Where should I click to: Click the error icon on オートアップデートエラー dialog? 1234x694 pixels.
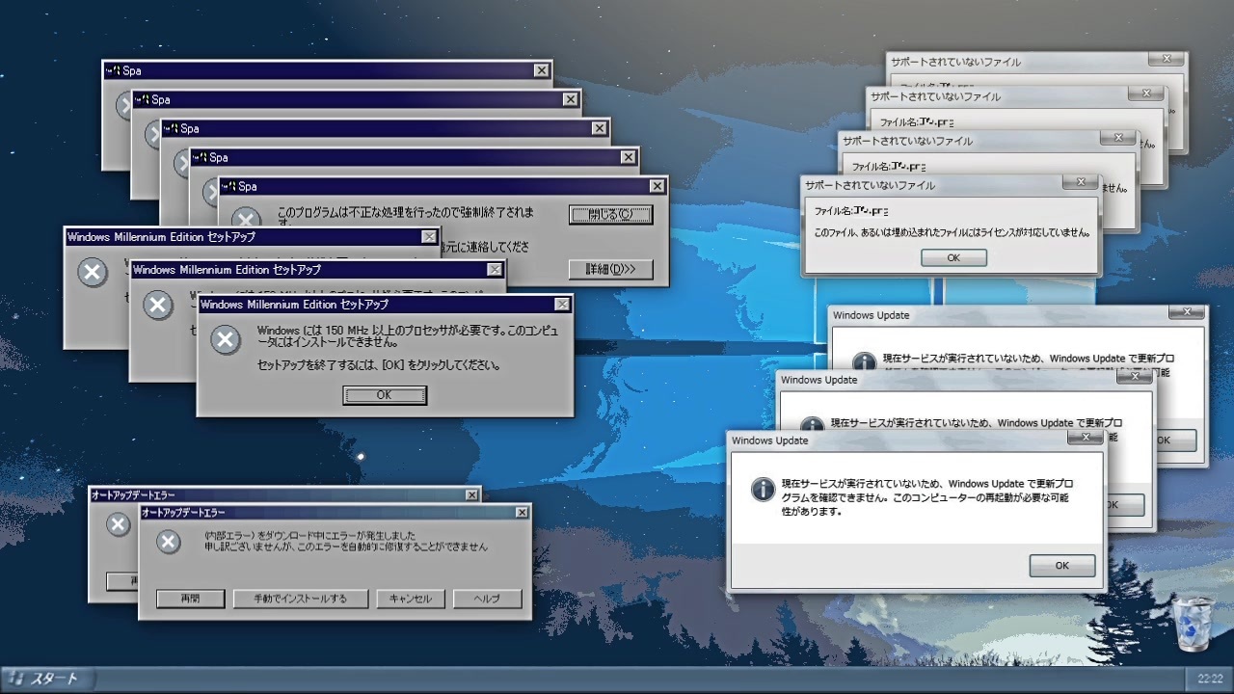pyautogui.click(x=169, y=543)
